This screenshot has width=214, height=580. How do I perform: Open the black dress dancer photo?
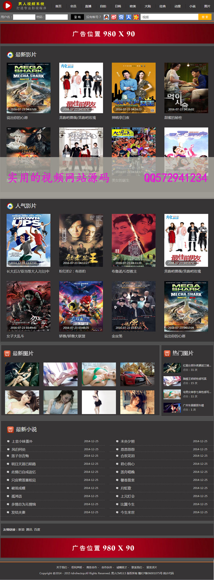click(x=99, y=402)
